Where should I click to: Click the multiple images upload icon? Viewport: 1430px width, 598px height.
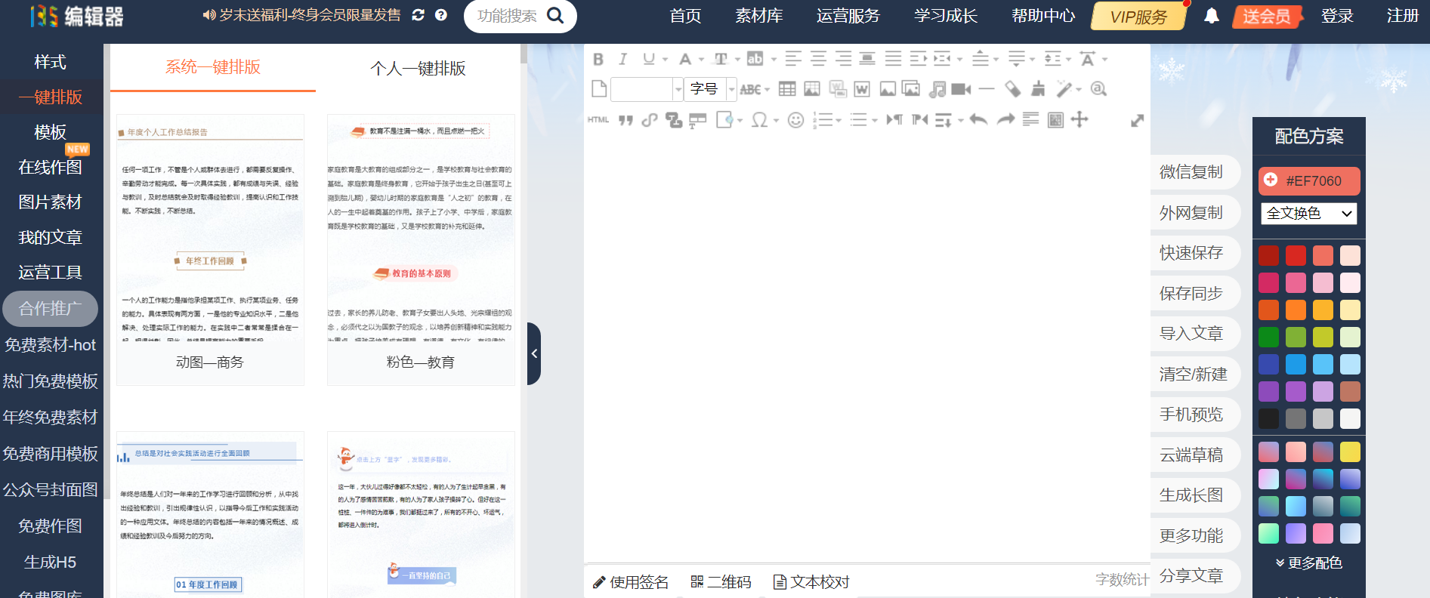[x=912, y=89]
